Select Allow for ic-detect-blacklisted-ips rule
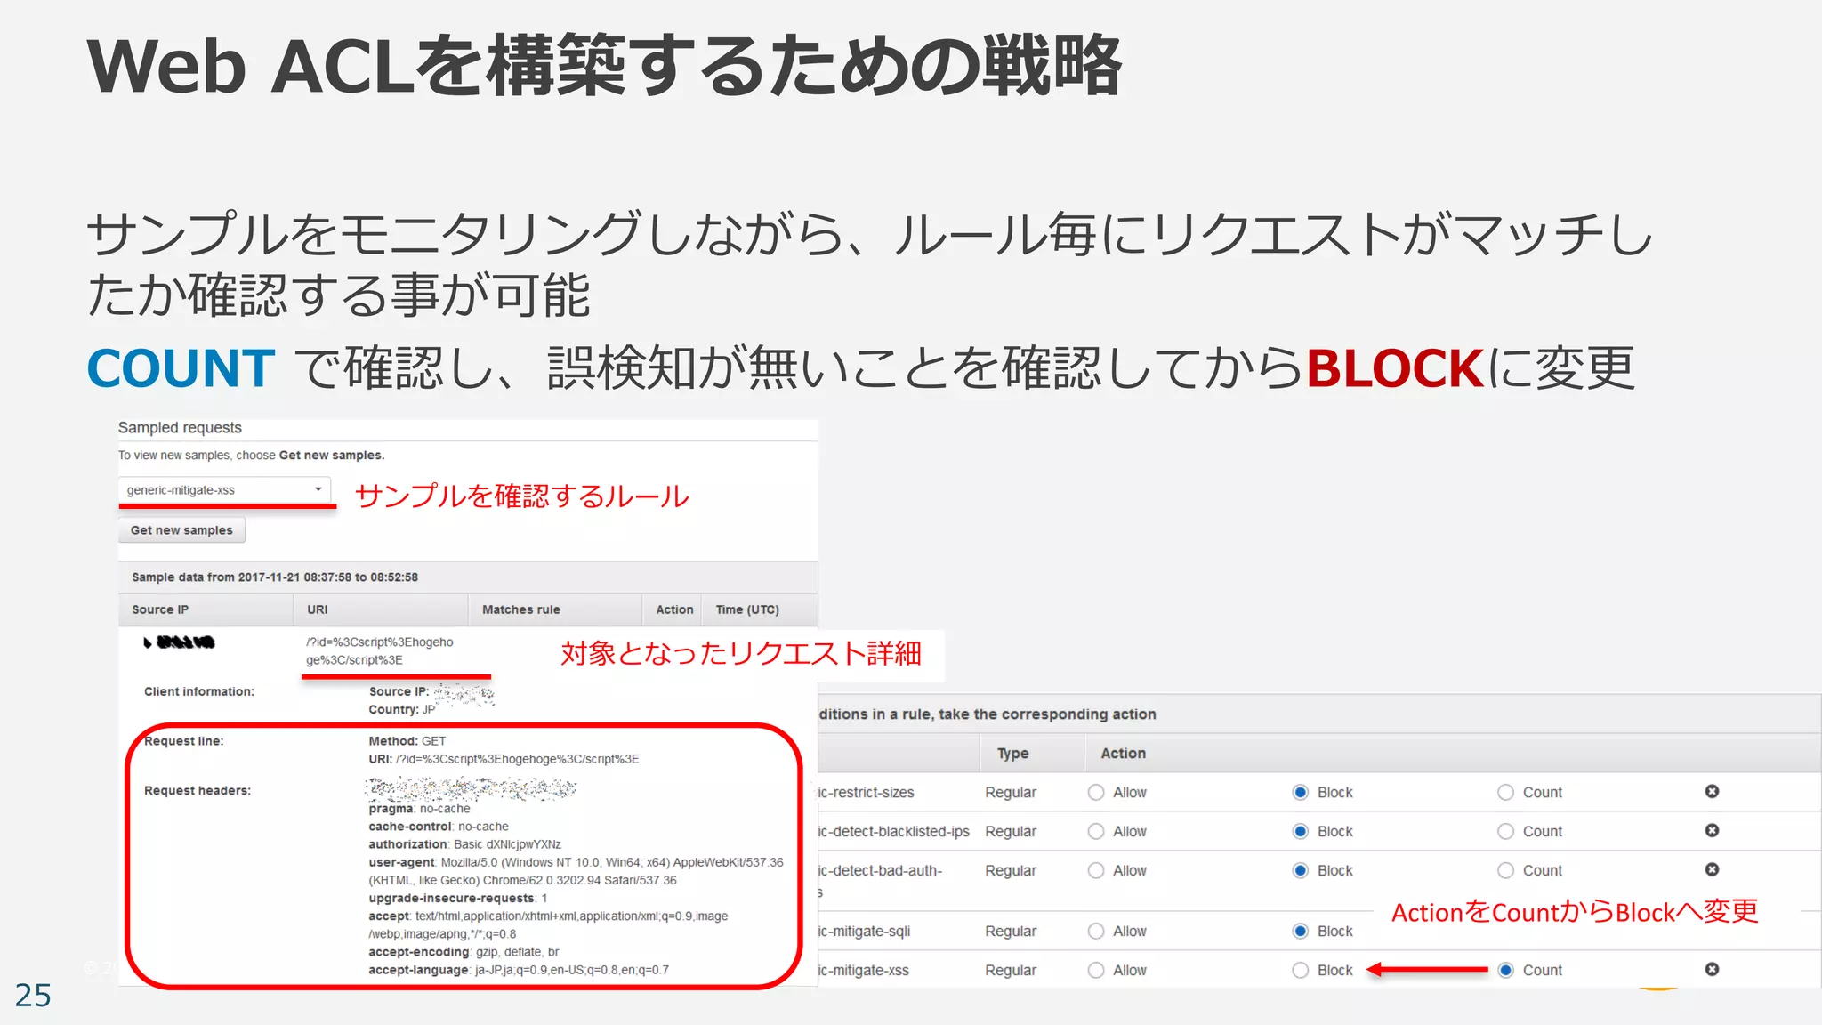 (1096, 832)
